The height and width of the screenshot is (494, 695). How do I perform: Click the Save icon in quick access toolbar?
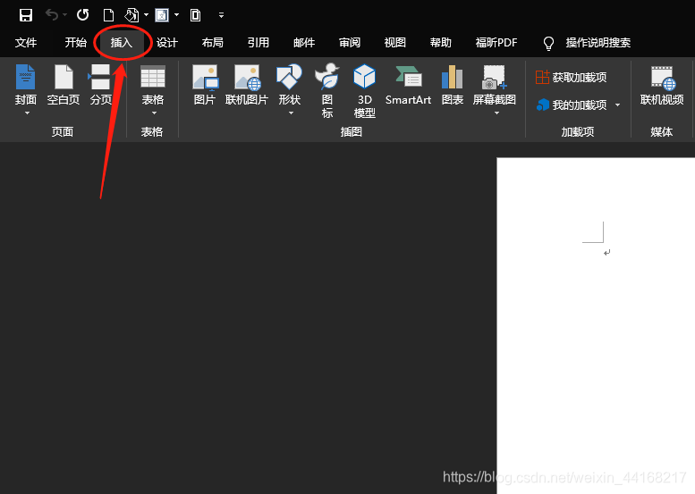[x=26, y=15]
